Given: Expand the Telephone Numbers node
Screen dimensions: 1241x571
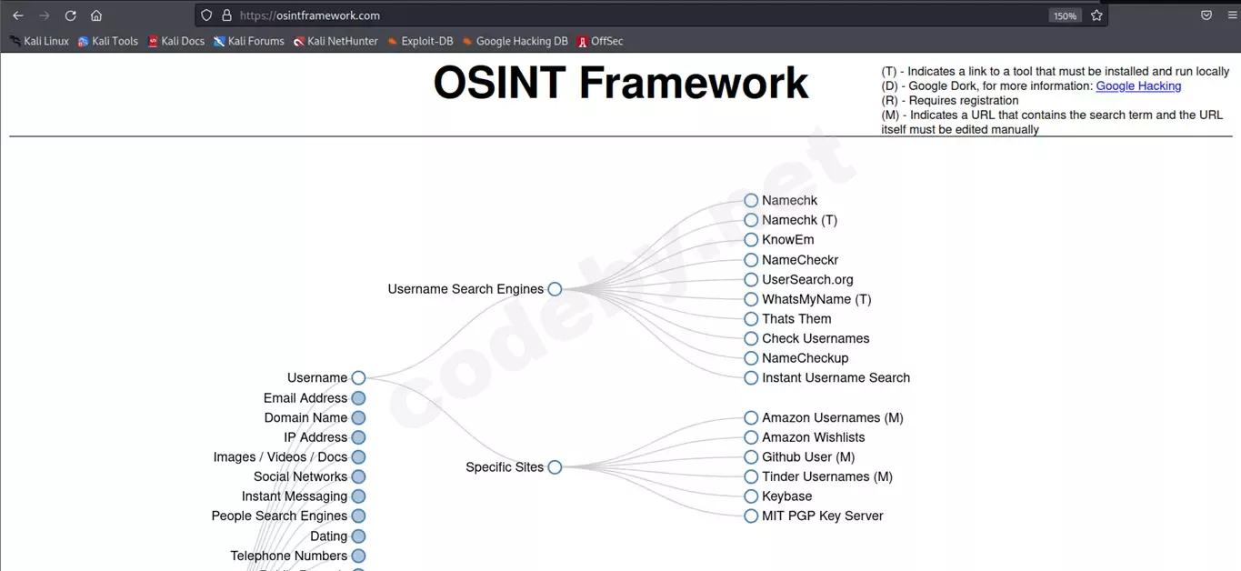Looking at the screenshot, I should (x=358, y=555).
